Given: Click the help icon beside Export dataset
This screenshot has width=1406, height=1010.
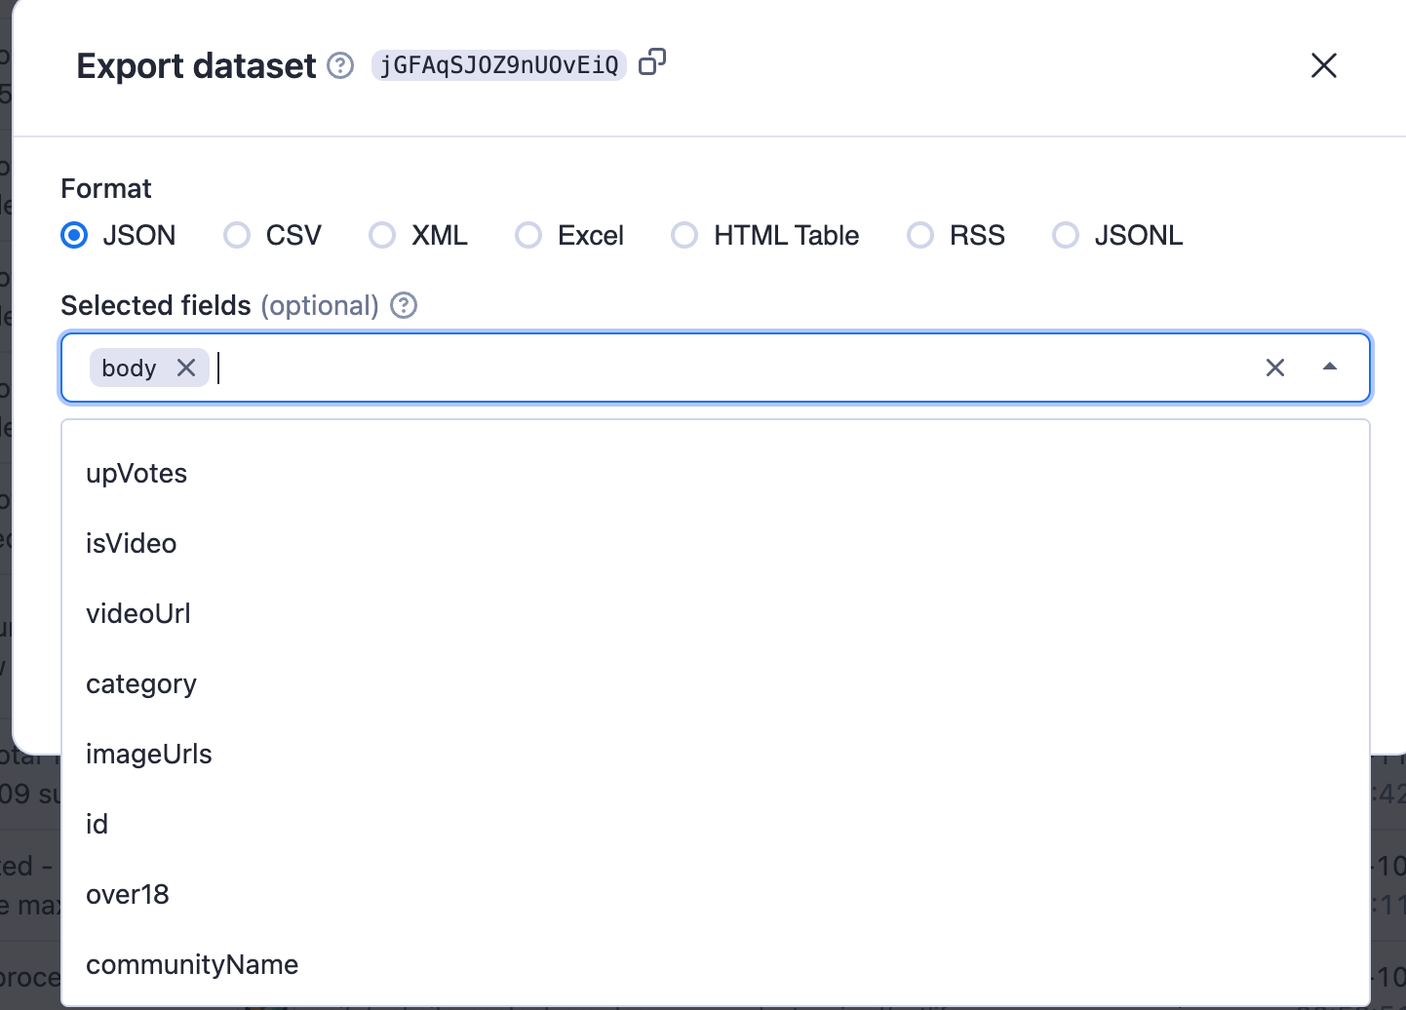Looking at the screenshot, I should [340, 65].
